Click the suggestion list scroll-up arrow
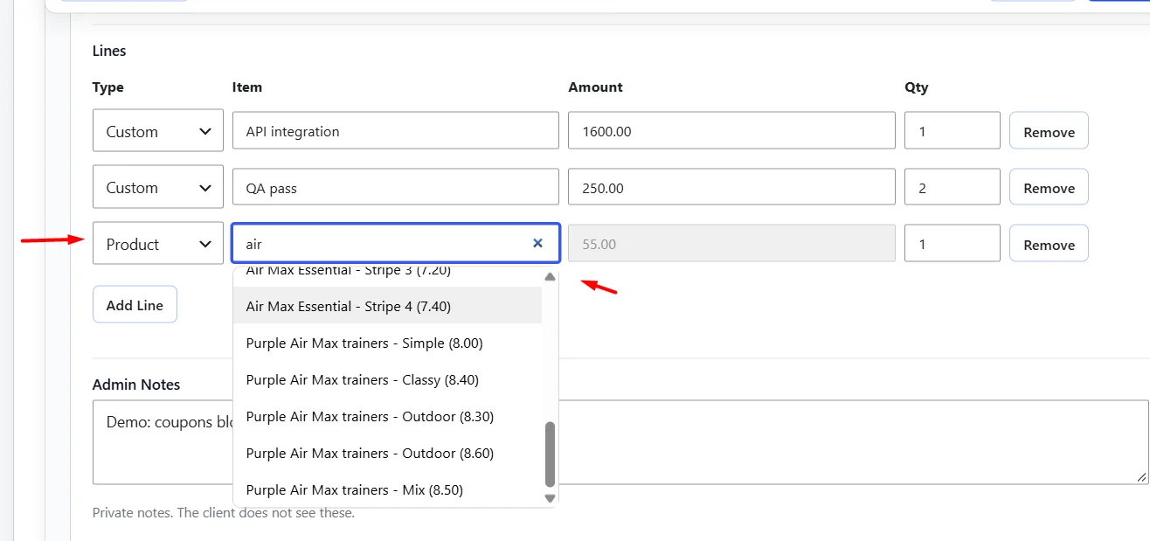 (550, 276)
